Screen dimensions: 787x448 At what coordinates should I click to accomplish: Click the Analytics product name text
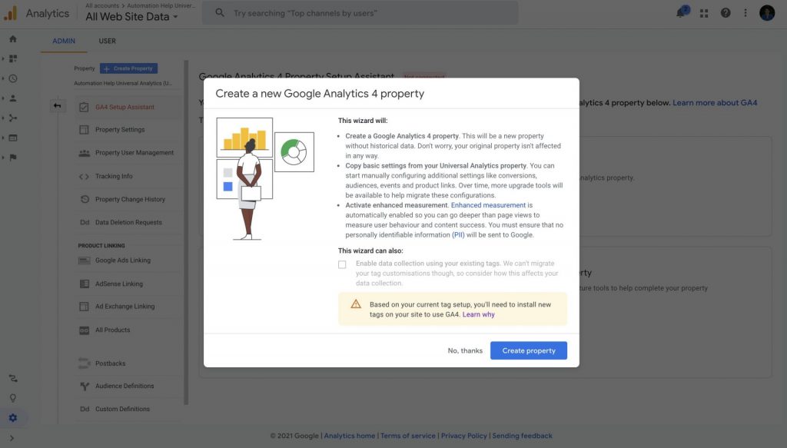pos(48,14)
